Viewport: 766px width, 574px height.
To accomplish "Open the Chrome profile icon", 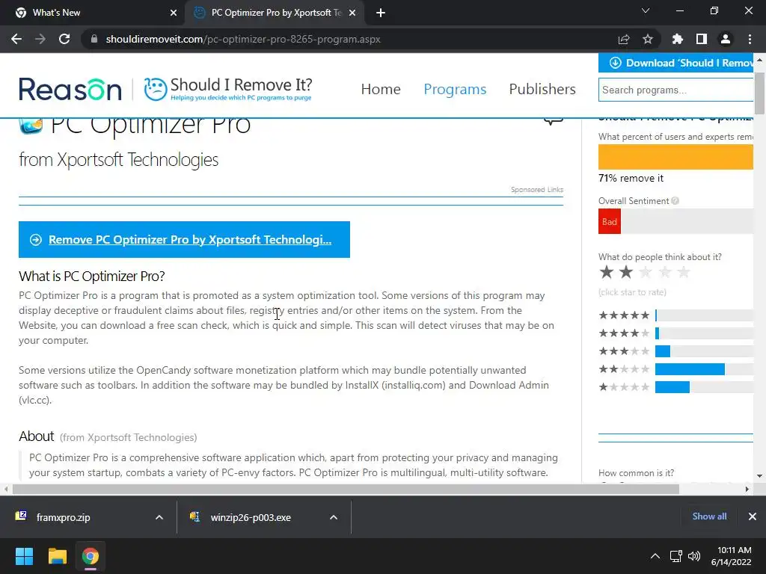I will point(726,39).
